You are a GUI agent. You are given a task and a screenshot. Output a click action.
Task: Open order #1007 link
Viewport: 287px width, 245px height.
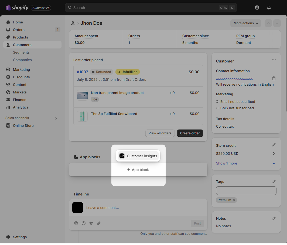82,72
